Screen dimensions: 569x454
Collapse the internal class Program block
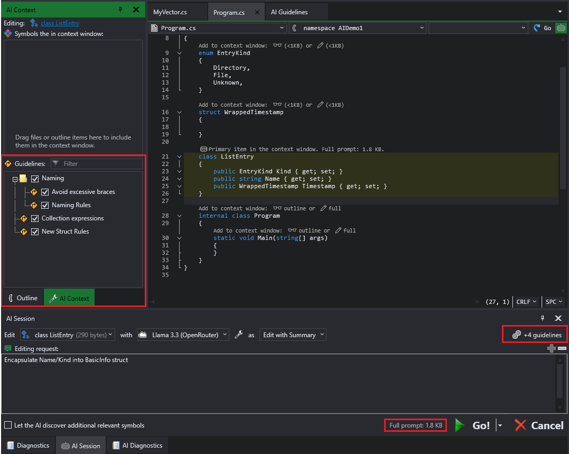[179, 216]
